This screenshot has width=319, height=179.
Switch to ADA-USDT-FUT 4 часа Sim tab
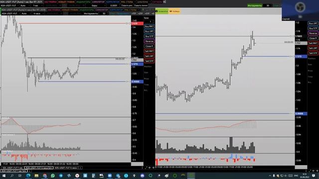pyautogui.click(x=39, y=168)
